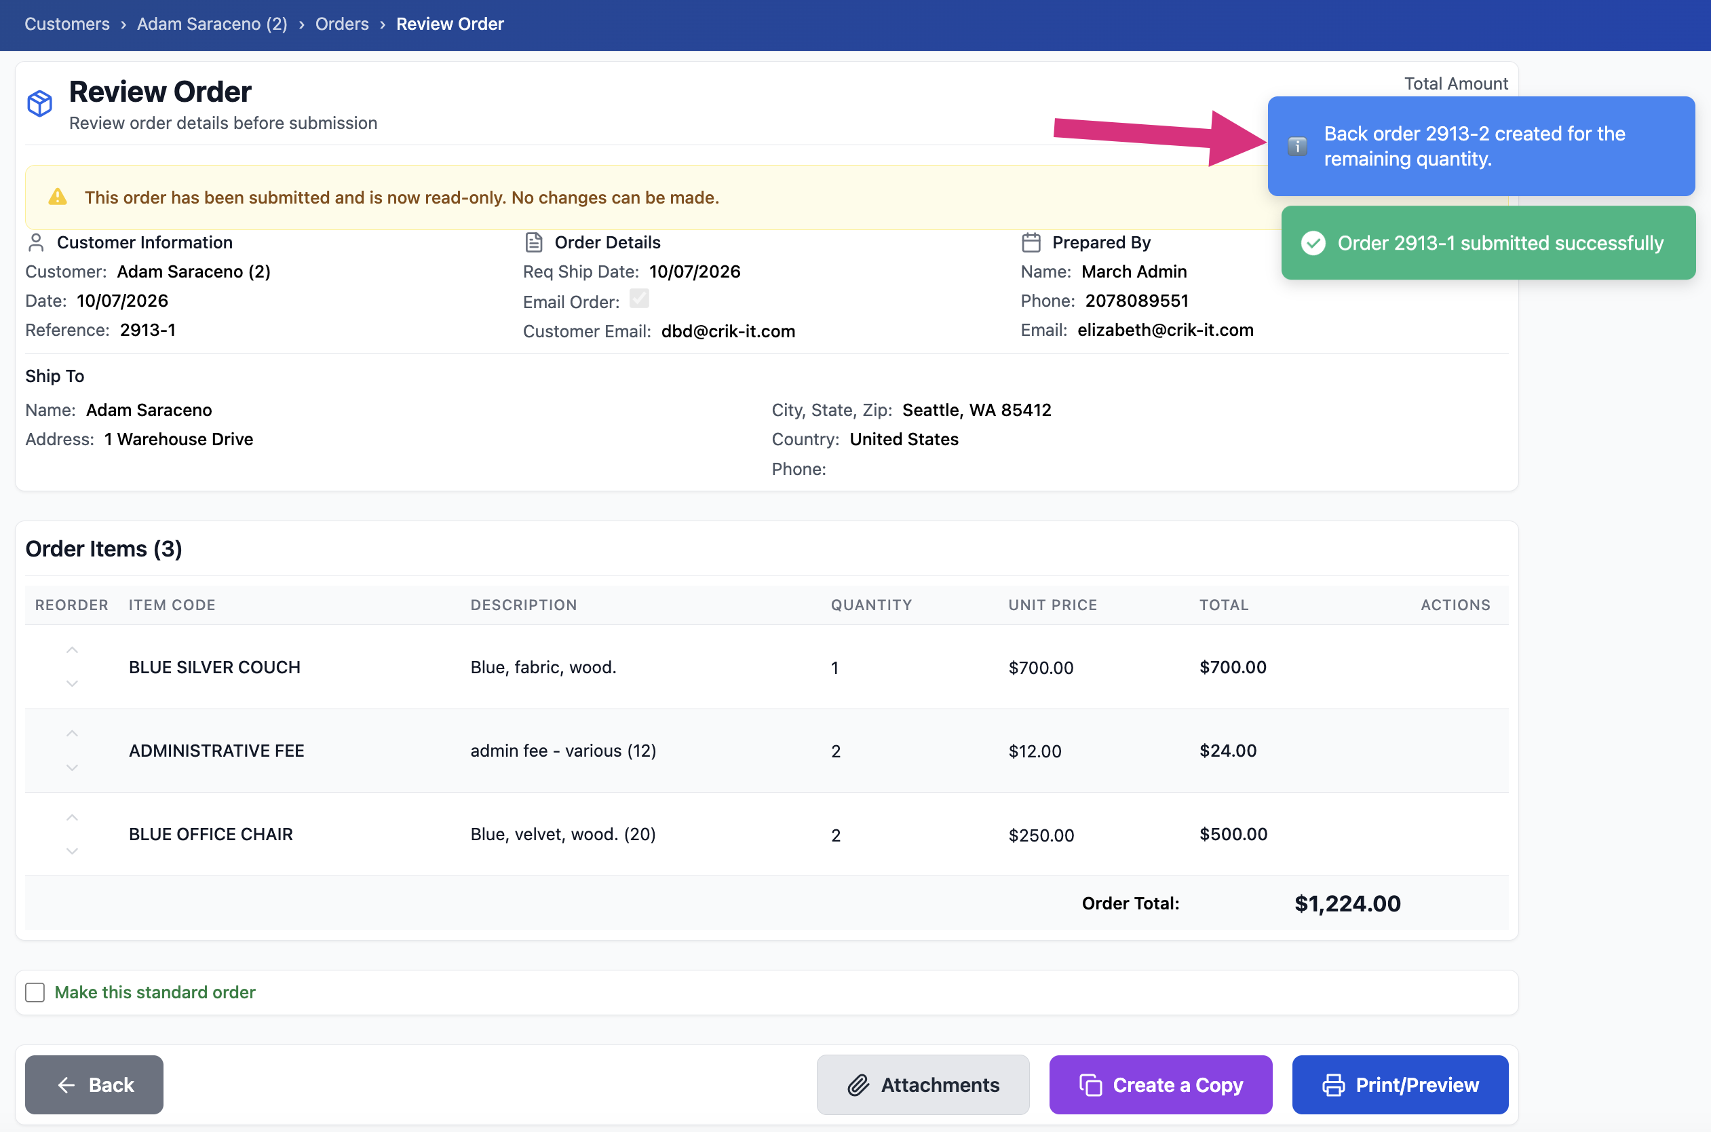1711x1132 pixels.
Task: Navigate to Orders breadcrumb
Action: point(342,24)
